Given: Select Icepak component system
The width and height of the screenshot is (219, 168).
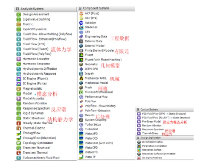Looking at the screenshot, I should [89, 74].
